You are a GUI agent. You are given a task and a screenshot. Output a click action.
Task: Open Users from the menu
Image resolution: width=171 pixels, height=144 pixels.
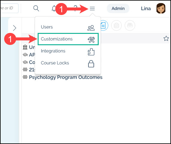(x=68, y=27)
